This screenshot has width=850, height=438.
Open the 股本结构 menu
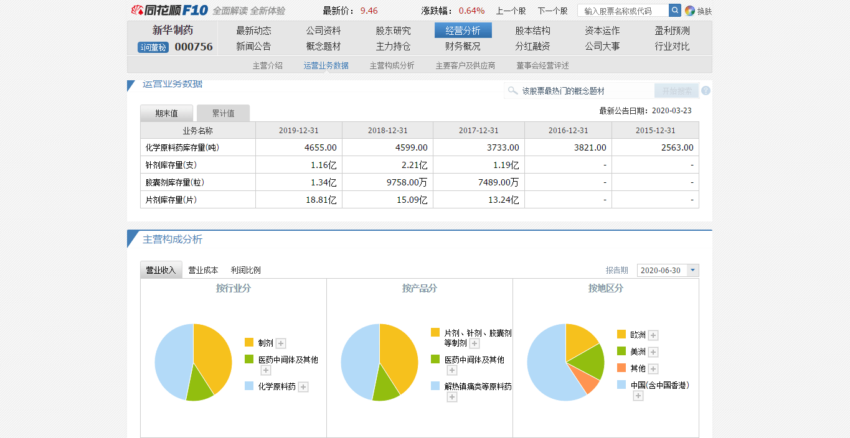coord(532,30)
